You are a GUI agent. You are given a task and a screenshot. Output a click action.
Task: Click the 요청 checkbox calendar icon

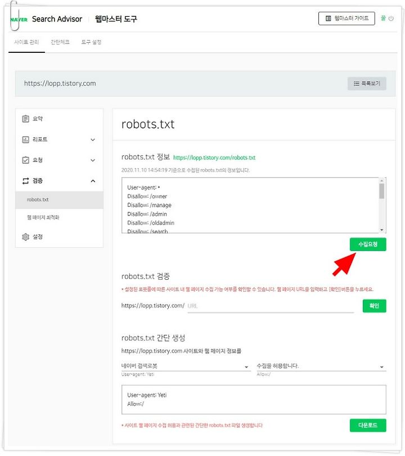coord(25,160)
